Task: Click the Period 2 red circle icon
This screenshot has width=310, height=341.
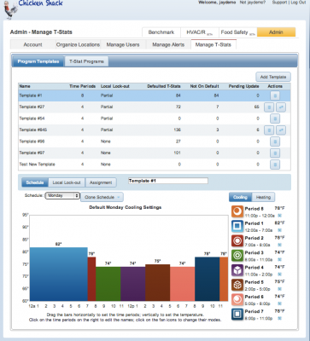Action: click(237, 241)
